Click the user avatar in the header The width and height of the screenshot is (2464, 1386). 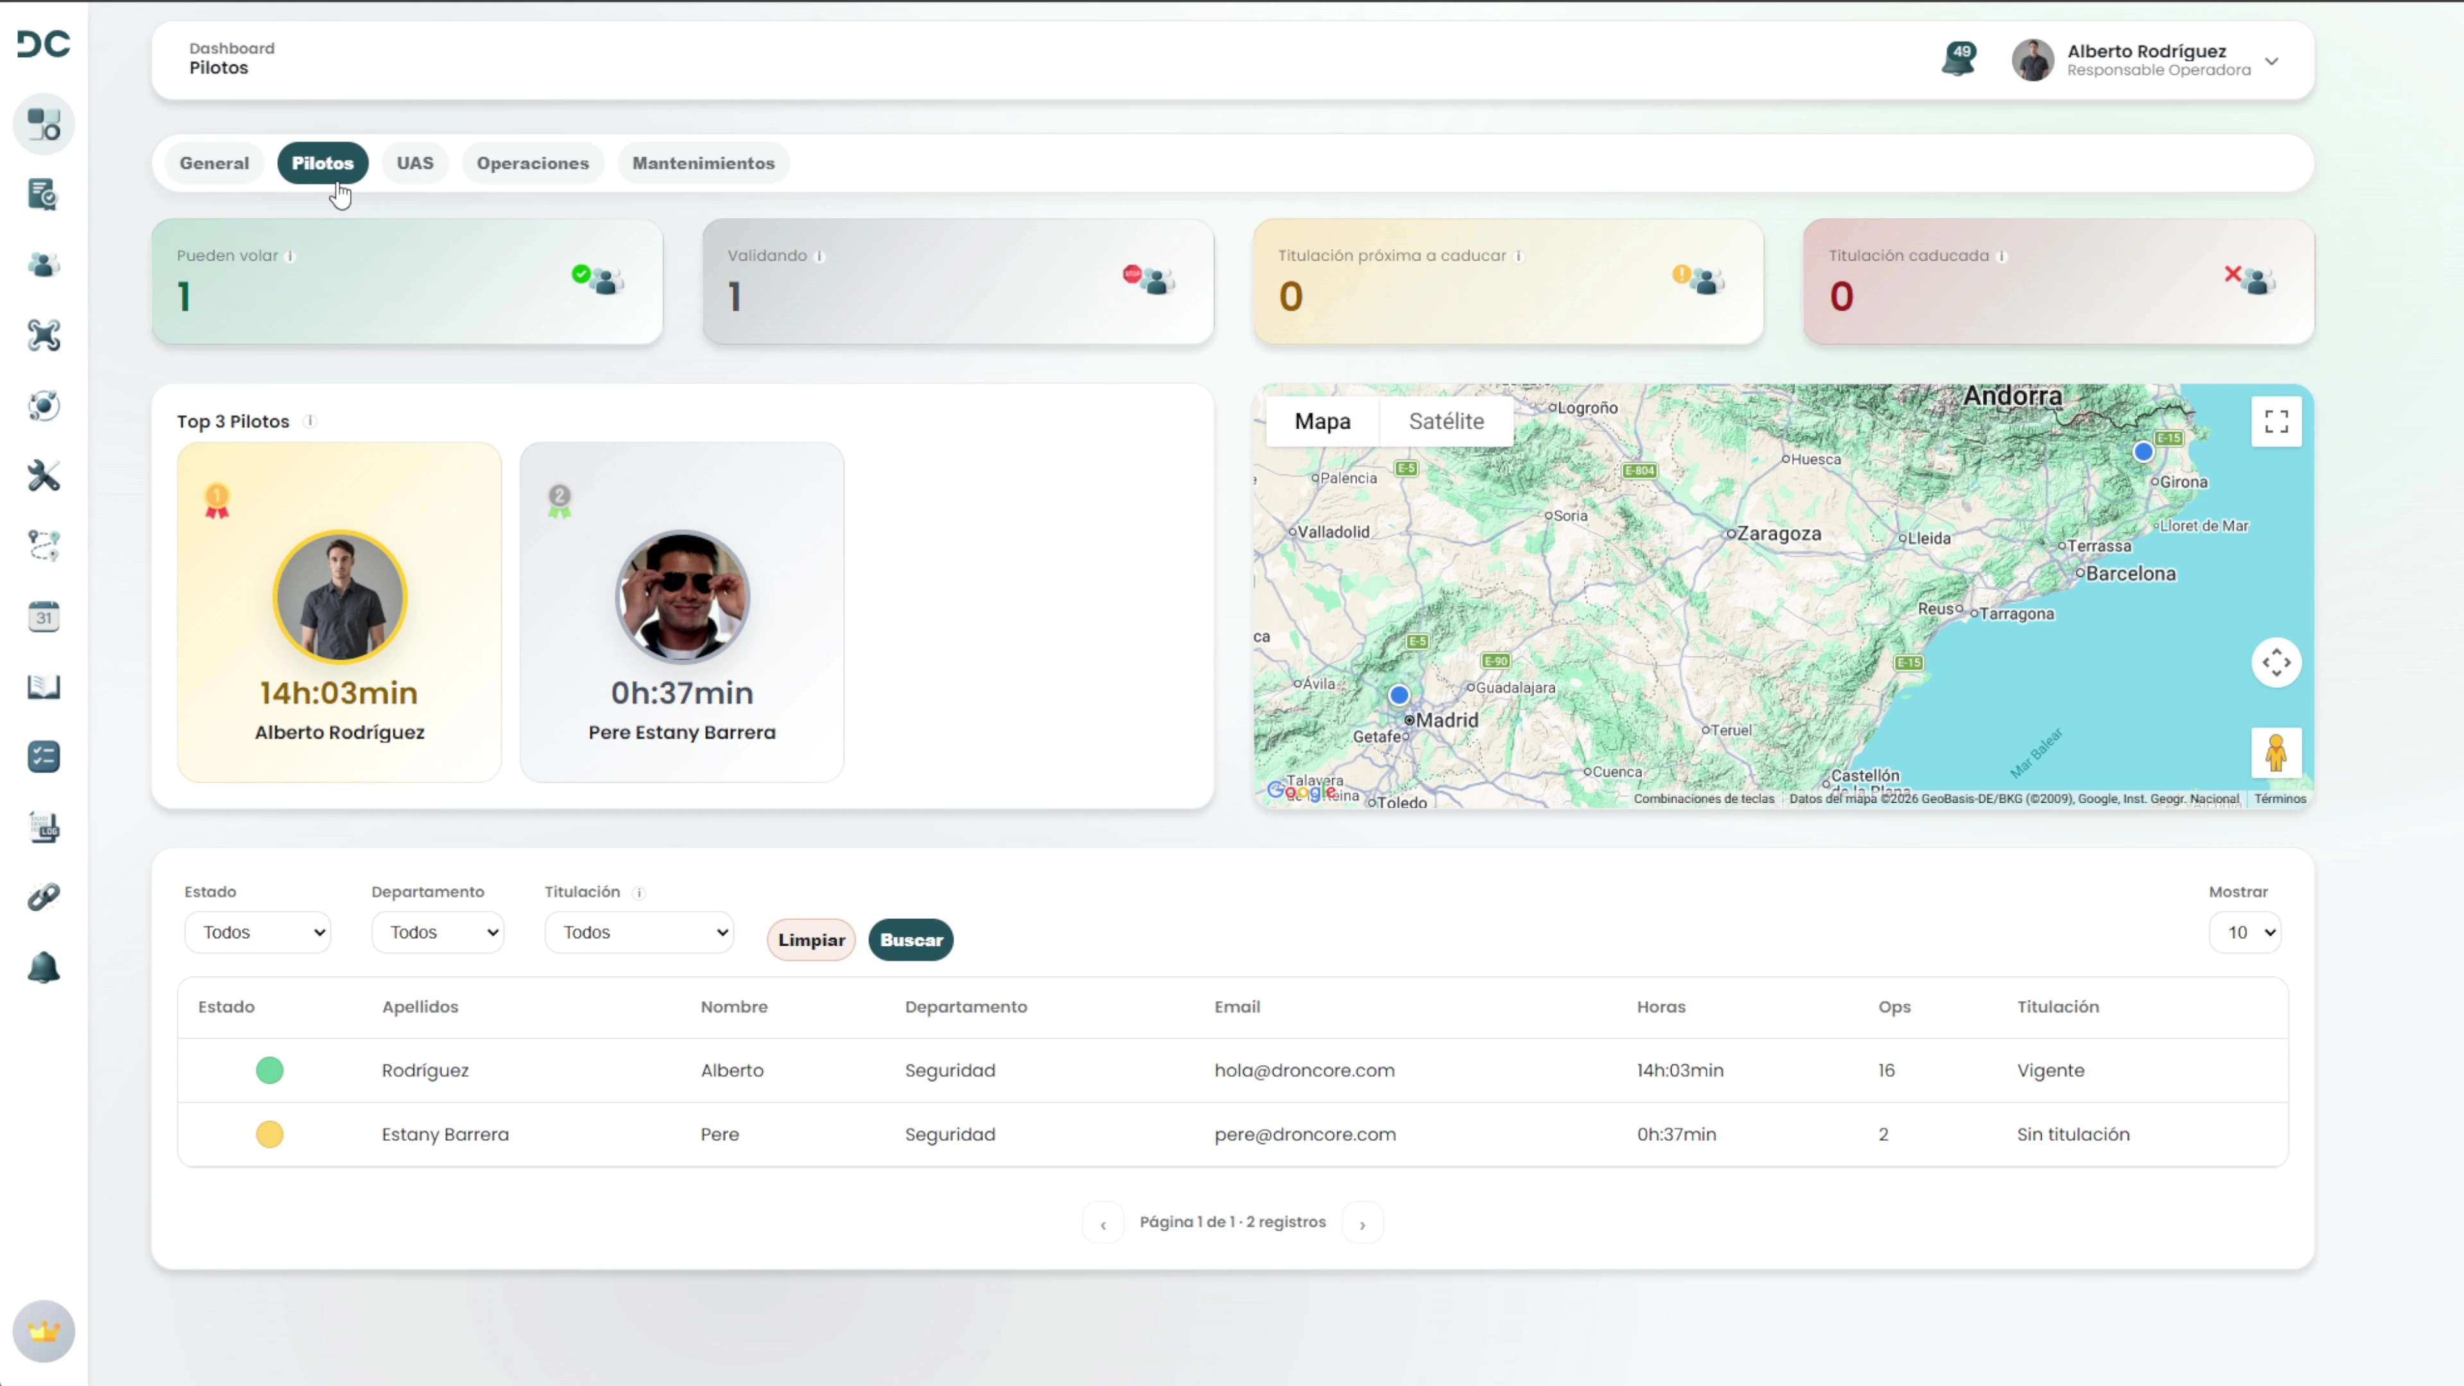click(x=2033, y=60)
